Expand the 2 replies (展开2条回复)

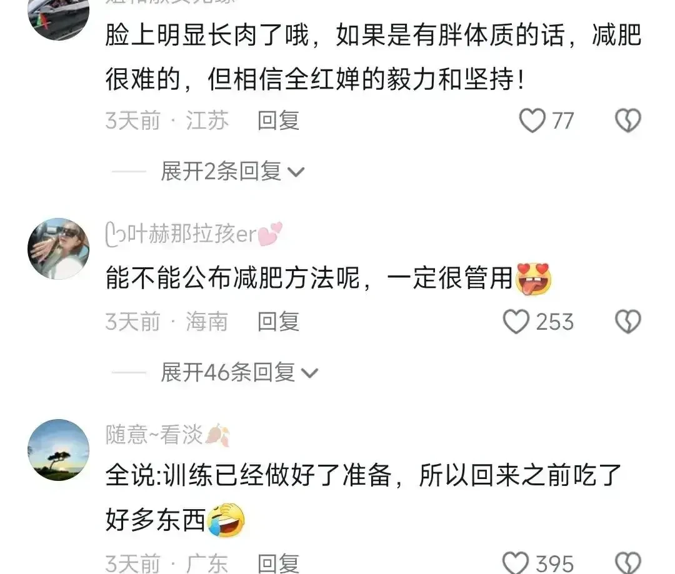pyautogui.click(x=232, y=172)
